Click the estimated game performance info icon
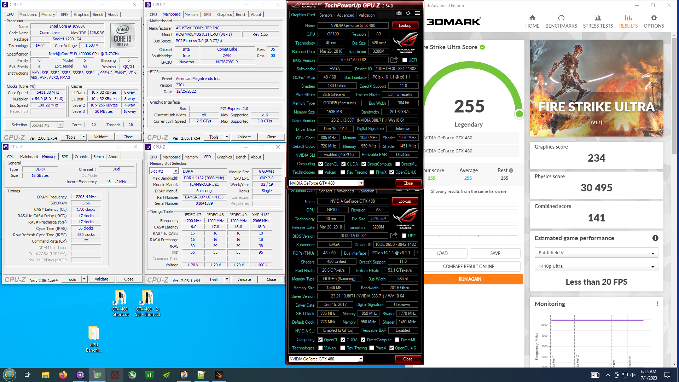This screenshot has width=679, height=382. click(655, 238)
